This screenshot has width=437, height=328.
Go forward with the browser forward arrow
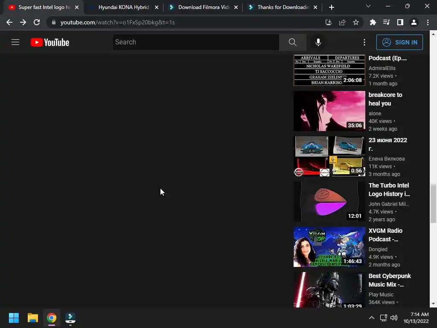tap(23, 22)
